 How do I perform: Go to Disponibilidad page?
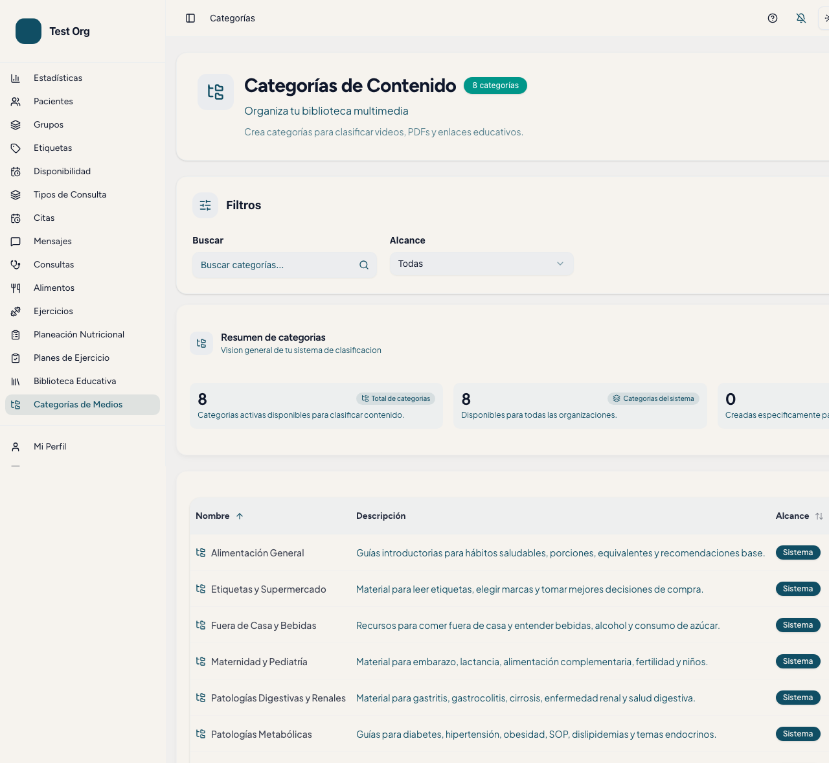click(x=82, y=171)
